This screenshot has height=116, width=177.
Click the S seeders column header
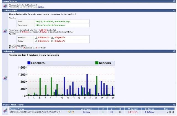(x=103, y=109)
